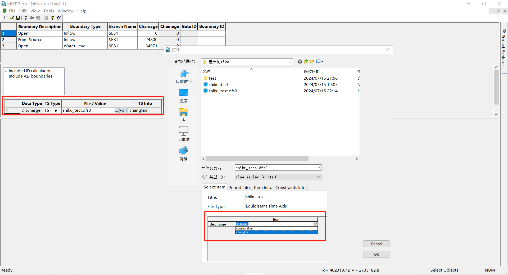Go up one folder level in dialog
508x275 pixels.
(306, 62)
